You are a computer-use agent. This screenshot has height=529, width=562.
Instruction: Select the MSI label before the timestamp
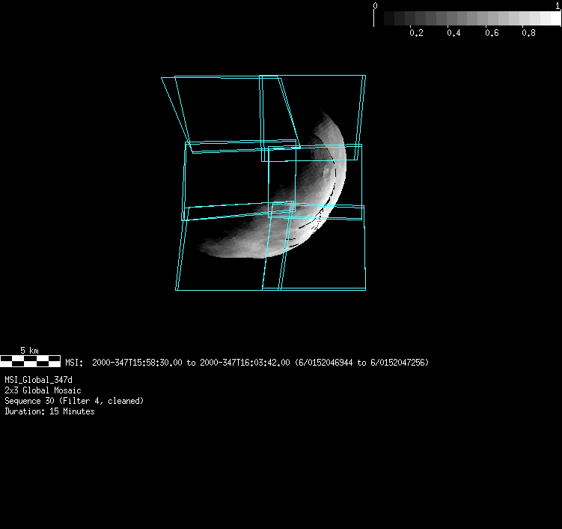click(74, 363)
